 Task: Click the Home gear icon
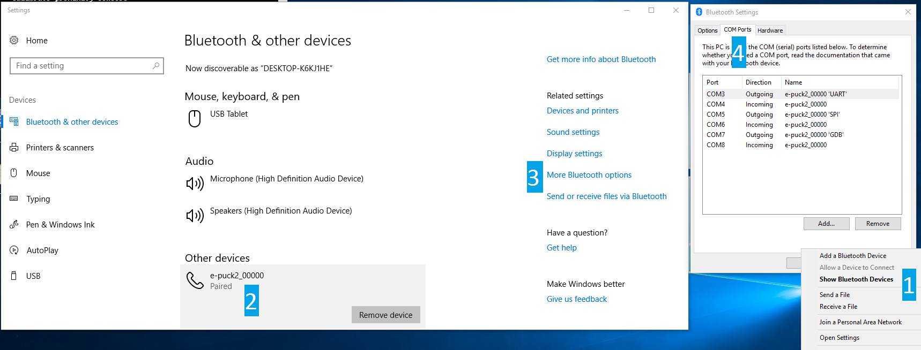pos(14,41)
